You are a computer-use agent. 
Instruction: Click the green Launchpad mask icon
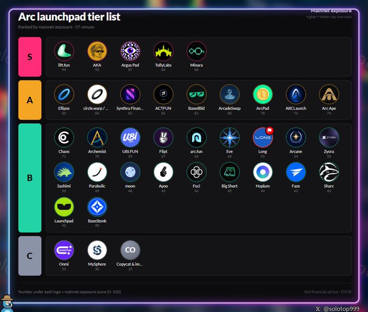coord(64,207)
